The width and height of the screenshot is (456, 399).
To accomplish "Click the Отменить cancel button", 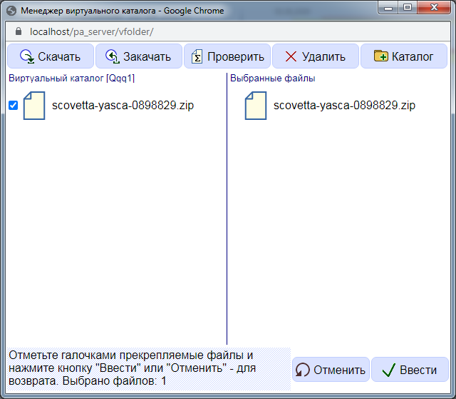I will pos(331,370).
